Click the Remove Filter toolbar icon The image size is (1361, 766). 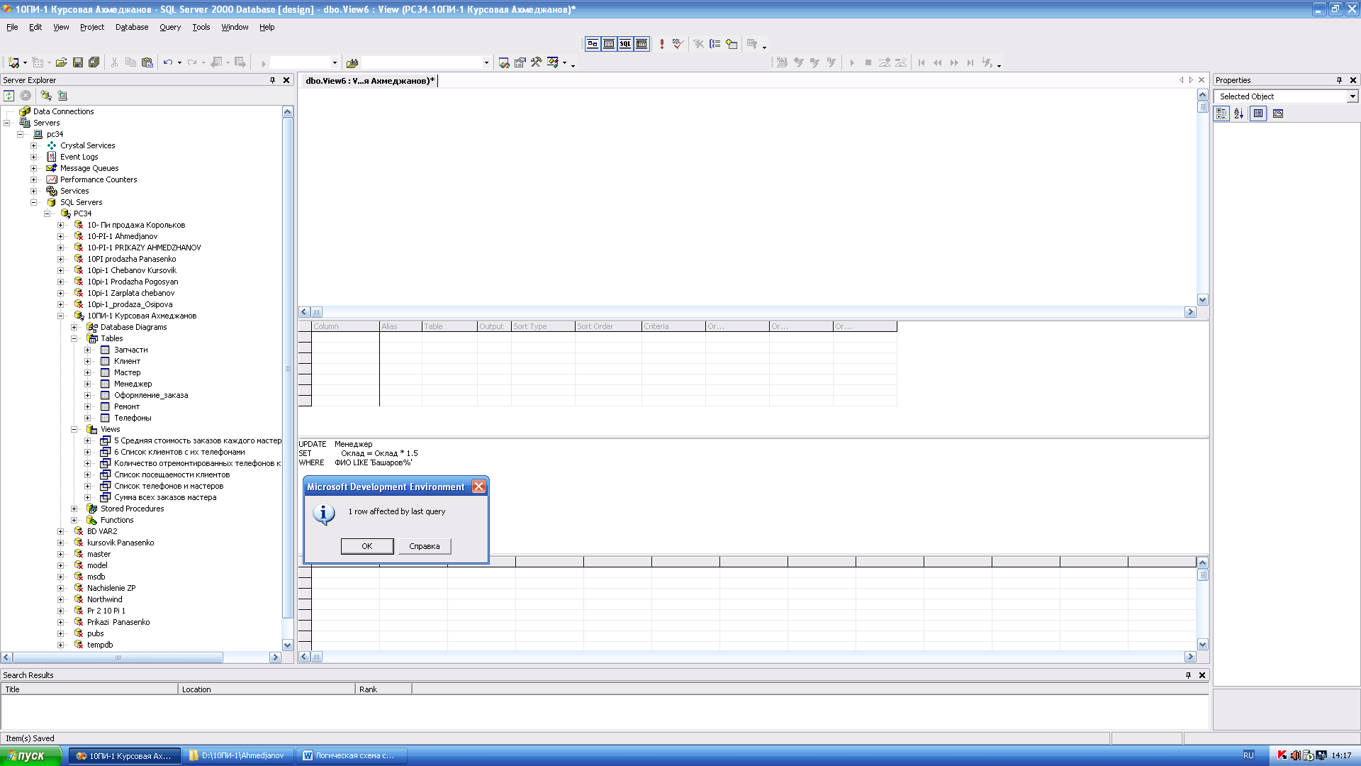tap(699, 44)
